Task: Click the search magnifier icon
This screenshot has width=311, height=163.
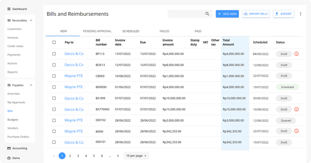Action: pos(207,14)
